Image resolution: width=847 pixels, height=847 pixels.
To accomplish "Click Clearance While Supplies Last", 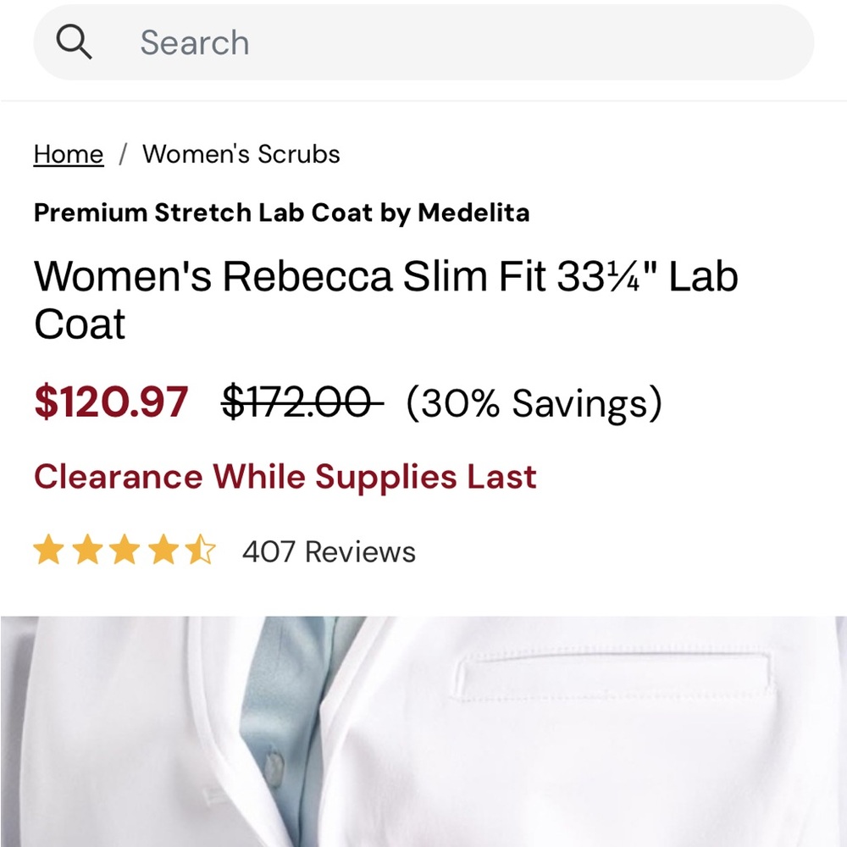I will click(x=284, y=476).
